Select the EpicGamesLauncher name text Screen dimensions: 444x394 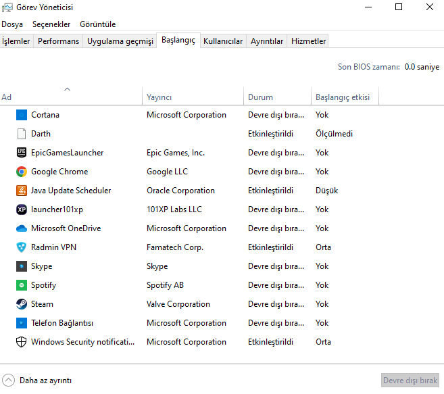(x=68, y=153)
